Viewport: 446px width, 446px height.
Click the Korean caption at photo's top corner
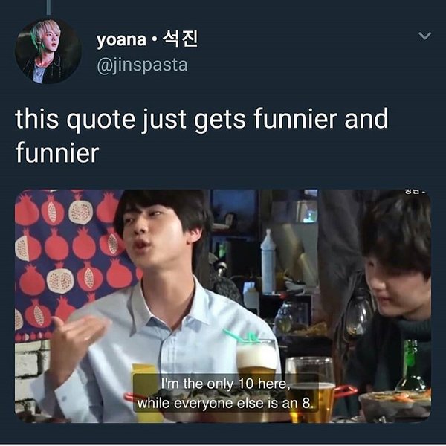coord(415,192)
